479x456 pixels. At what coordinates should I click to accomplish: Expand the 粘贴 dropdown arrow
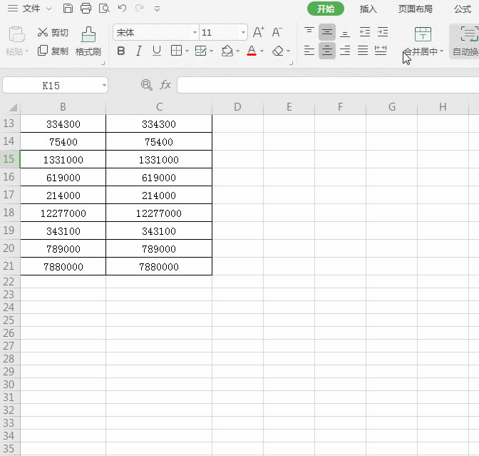[26, 51]
